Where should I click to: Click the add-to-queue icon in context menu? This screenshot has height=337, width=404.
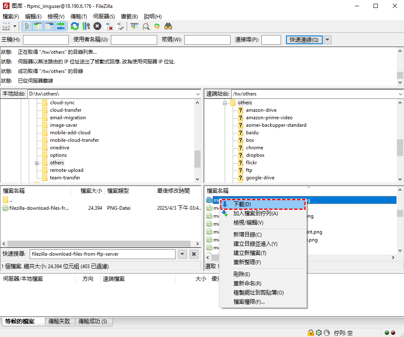(225, 213)
